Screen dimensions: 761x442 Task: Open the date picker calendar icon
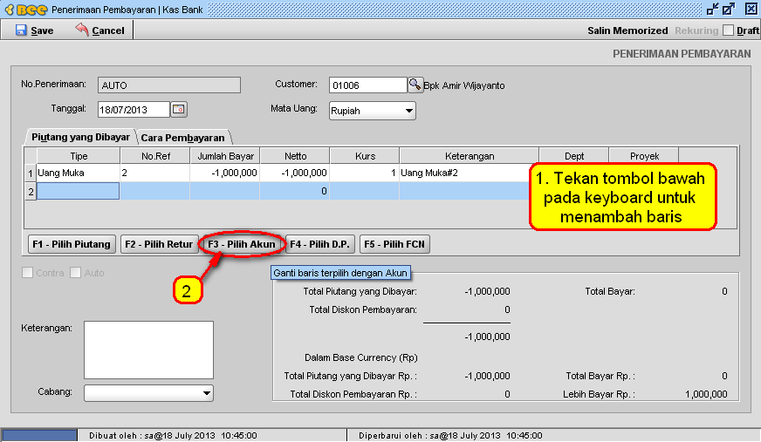(x=179, y=109)
